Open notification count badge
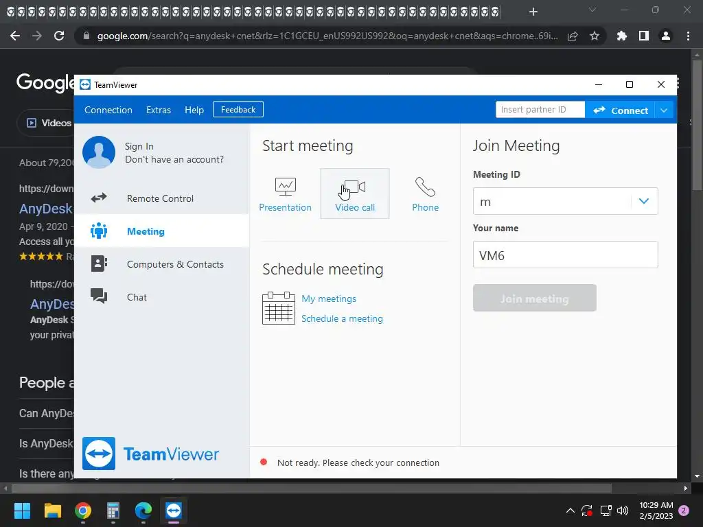Viewport: 703px width, 527px height. point(684,511)
